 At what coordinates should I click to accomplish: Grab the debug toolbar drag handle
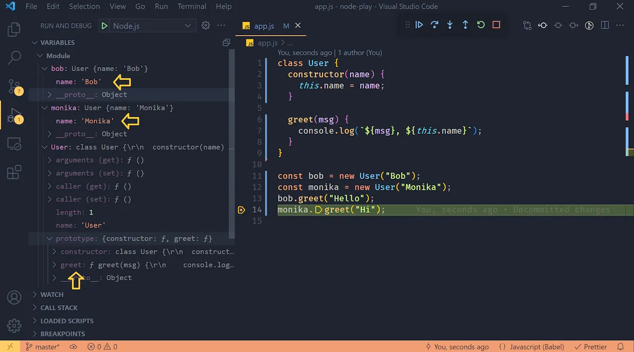point(407,25)
